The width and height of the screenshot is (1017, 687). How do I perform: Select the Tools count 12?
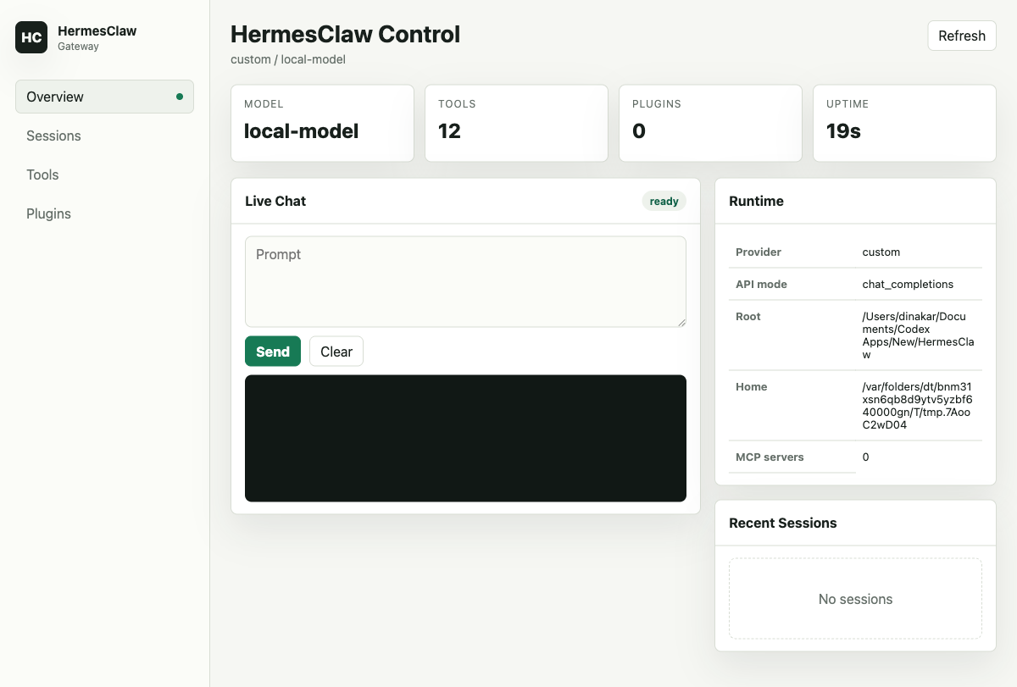click(x=449, y=131)
